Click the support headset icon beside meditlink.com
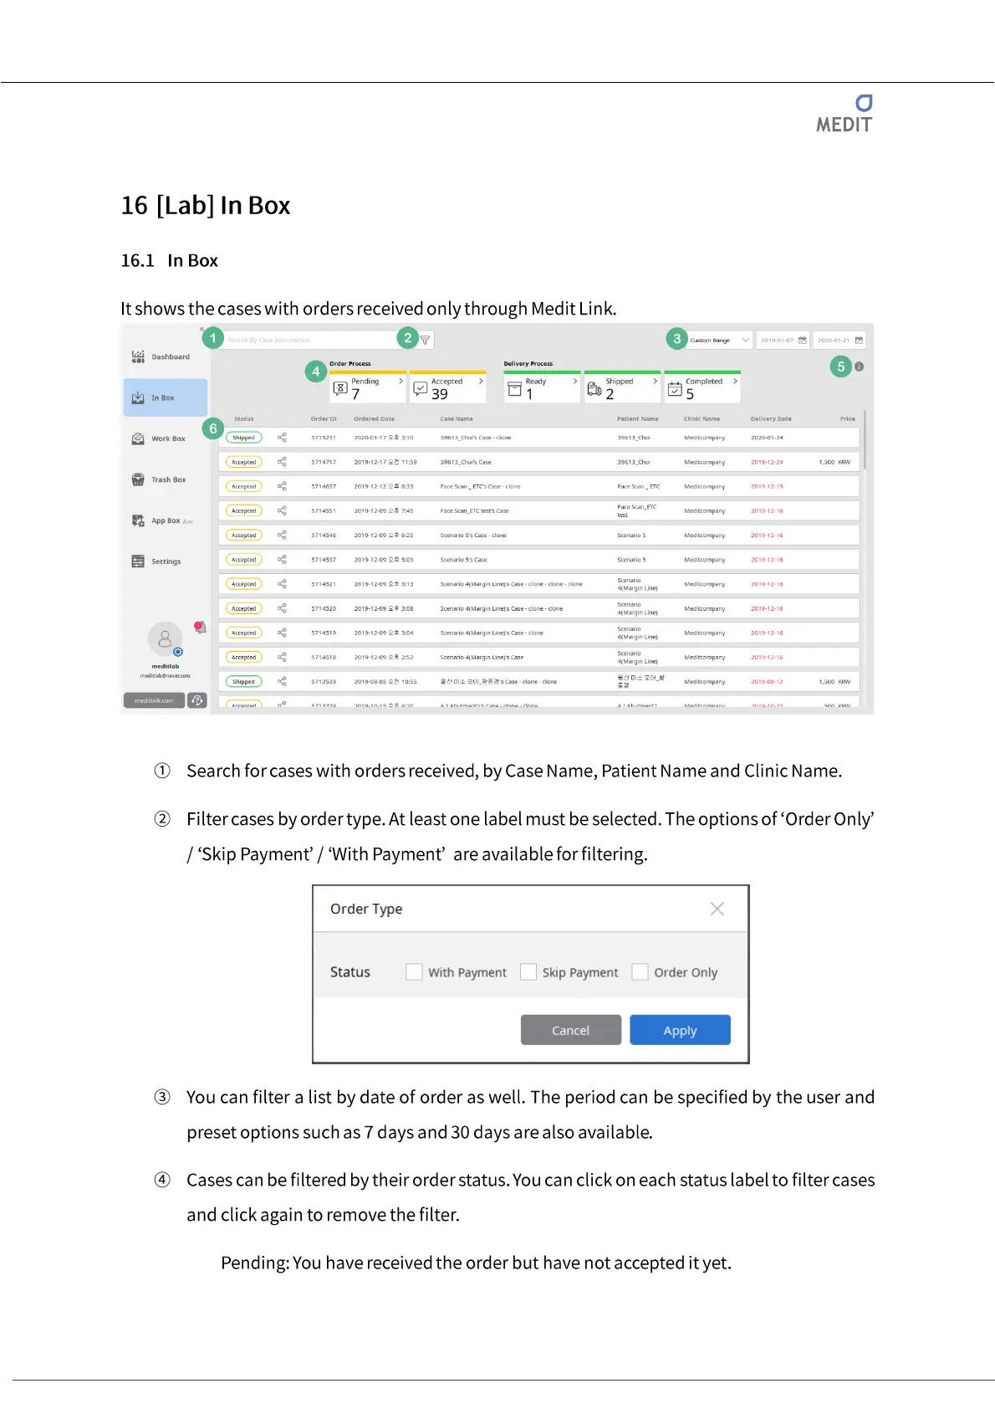The width and height of the screenshot is (995, 1409). point(197,700)
